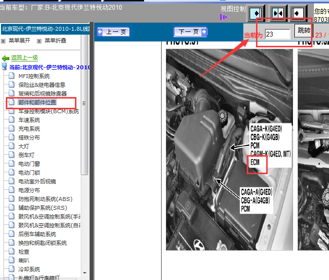The height and width of the screenshot is (280, 329).
Task: Click green back arrow icon beside 返回上一级
Action: coord(5,58)
